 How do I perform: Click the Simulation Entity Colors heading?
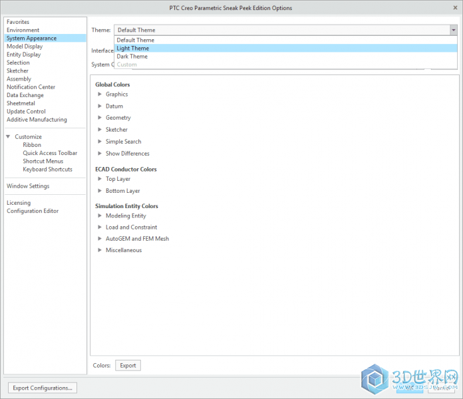(x=126, y=206)
